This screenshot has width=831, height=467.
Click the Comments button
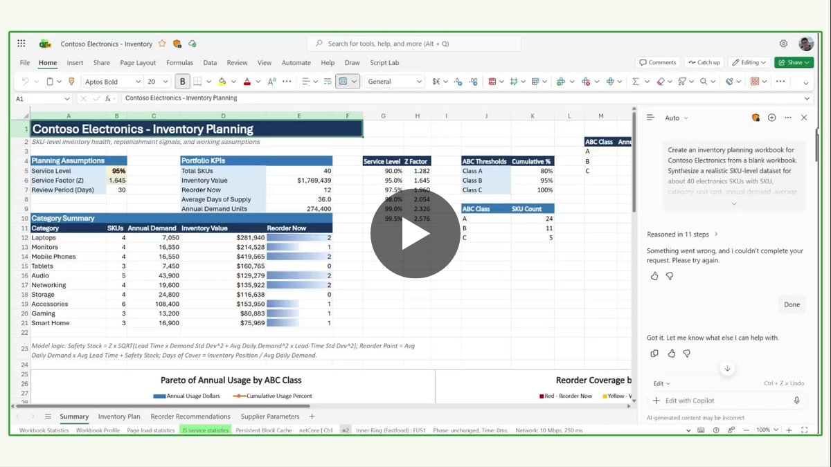[658, 62]
